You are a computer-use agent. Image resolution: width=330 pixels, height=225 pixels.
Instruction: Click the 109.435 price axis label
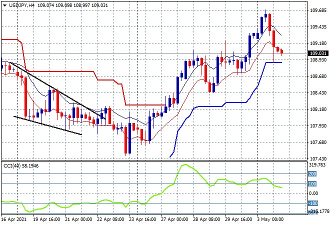tap(318, 26)
